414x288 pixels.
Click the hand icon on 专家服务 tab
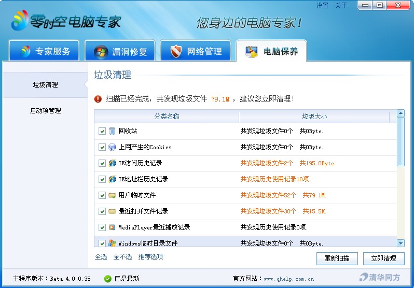[25, 51]
